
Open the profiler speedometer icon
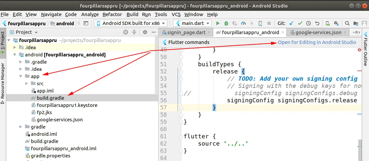pyautogui.click(x=243, y=23)
